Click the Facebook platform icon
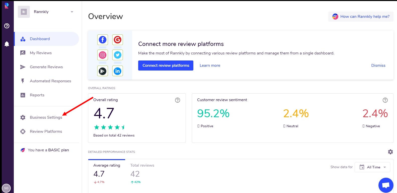 (103, 40)
